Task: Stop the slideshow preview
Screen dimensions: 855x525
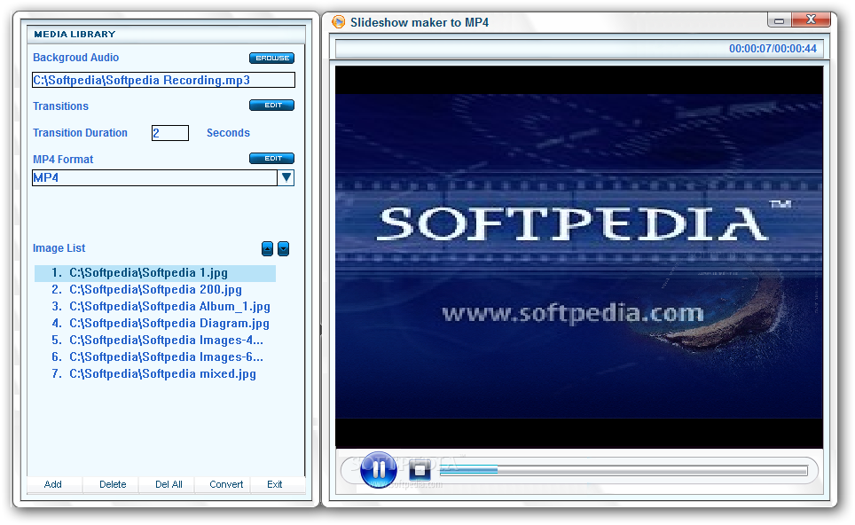Action: point(420,470)
